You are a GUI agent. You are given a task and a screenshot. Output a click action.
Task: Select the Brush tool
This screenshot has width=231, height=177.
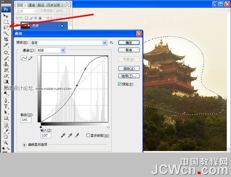(x=6, y=58)
